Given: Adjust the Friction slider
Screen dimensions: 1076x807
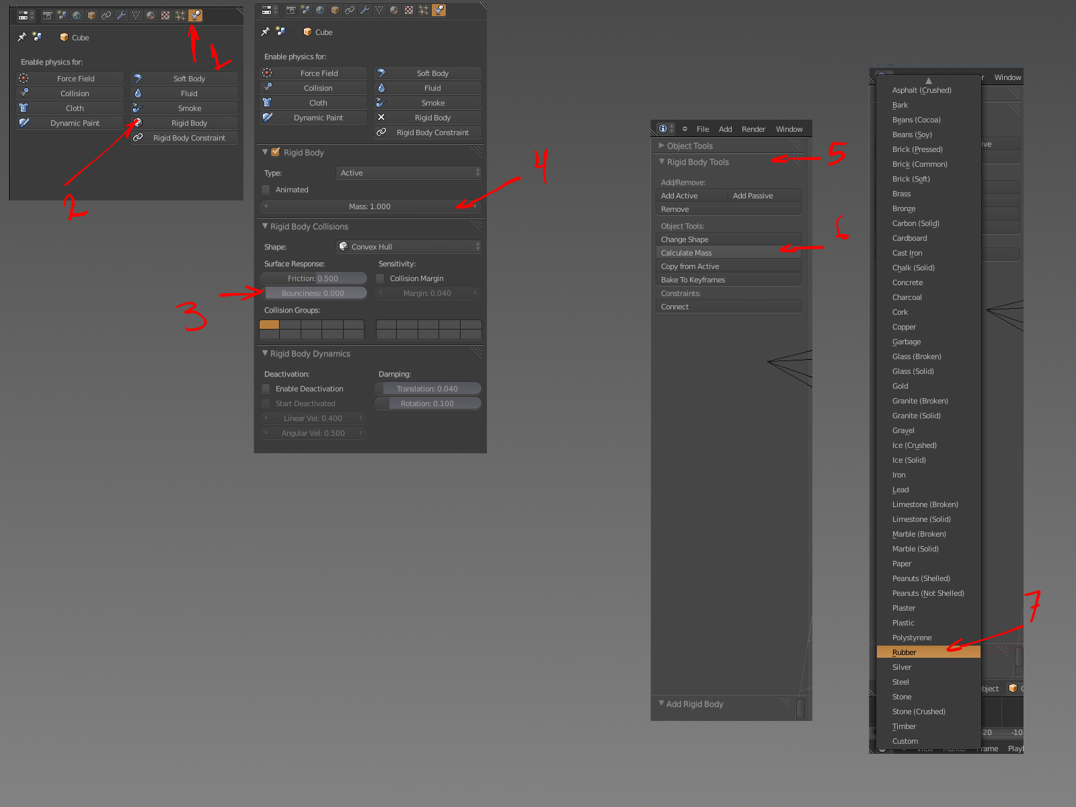Looking at the screenshot, I should tap(313, 278).
